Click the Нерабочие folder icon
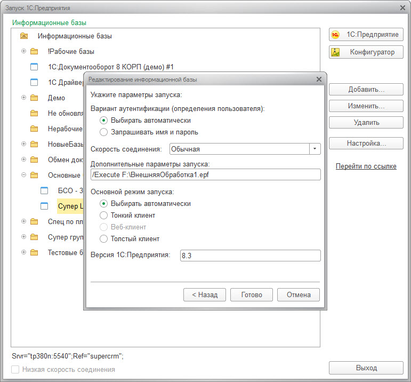The width and height of the screenshot is (411, 382). 34,129
